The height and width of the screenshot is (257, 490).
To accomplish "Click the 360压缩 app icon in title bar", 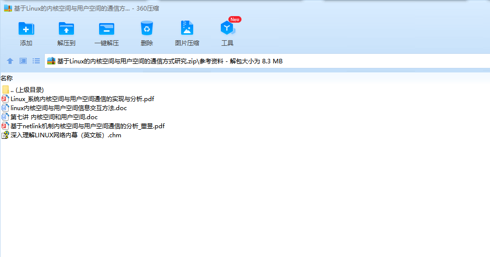I will pyautogui.click(x=8, y=9).
